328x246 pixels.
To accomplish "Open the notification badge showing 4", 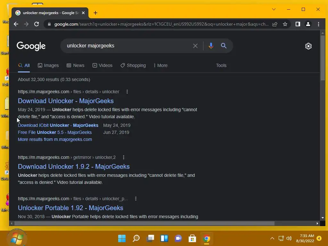I will pos(319,238).
